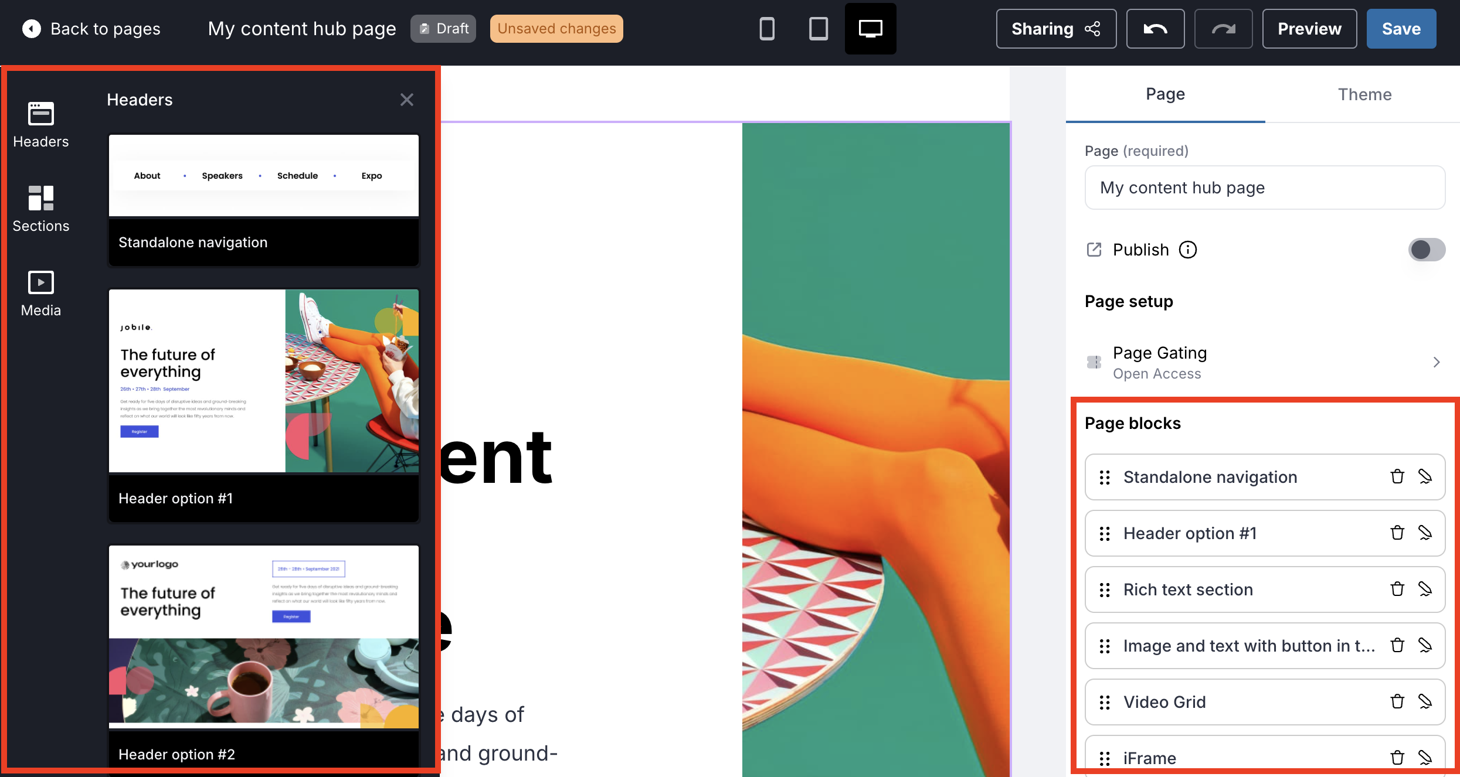
Task: Delete the Image and text with button block
Action: pos(1397,646)
